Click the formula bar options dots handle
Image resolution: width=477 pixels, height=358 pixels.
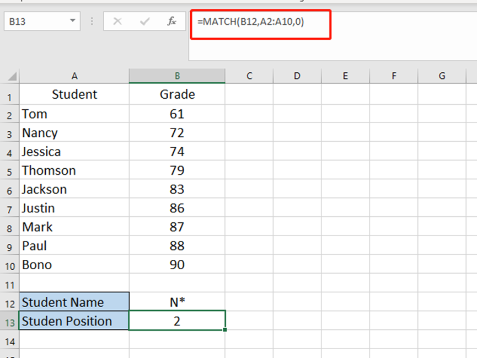click(x=92, y=22)
